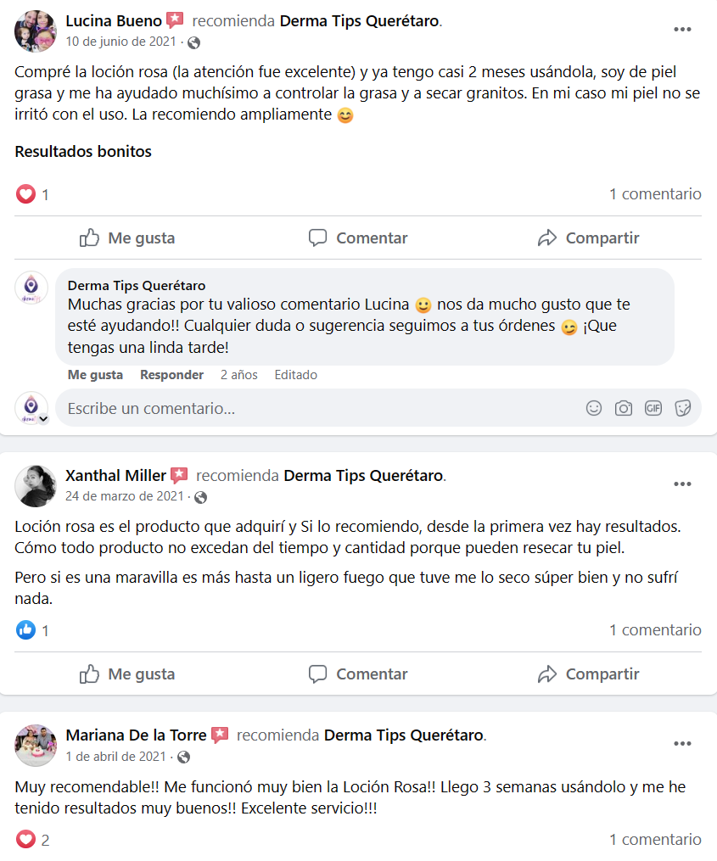Switch commenting profile via avatar dropdown arrow
Screen dimensions: 717x861
click(x=43, y=419)
